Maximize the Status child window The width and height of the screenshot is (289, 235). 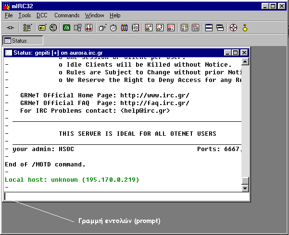click(x=235, y=53)
